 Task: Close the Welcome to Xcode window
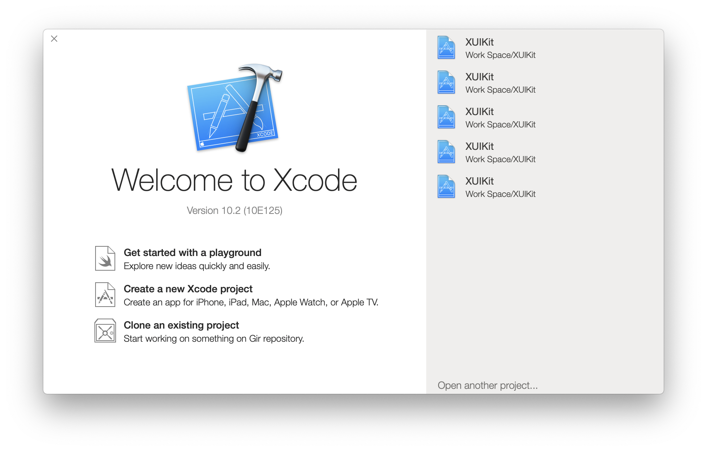coord(54,39)
